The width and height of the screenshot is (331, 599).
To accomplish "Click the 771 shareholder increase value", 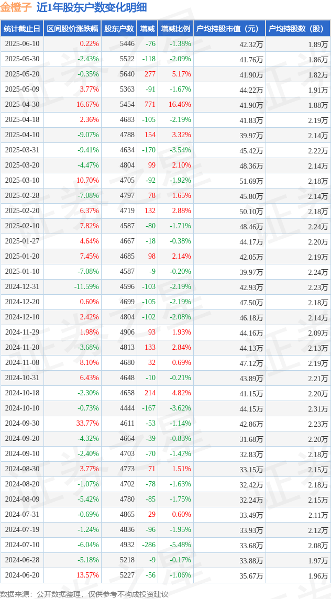I will (x=150, y=105).
